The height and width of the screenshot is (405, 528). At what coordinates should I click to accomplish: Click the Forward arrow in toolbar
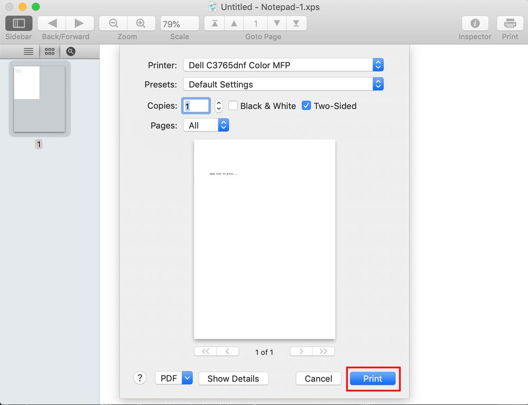click(x=79, y=23)
